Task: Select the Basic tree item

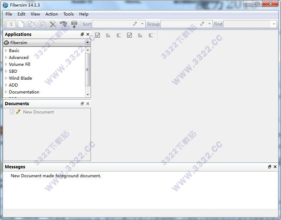Action: (14, 51)
